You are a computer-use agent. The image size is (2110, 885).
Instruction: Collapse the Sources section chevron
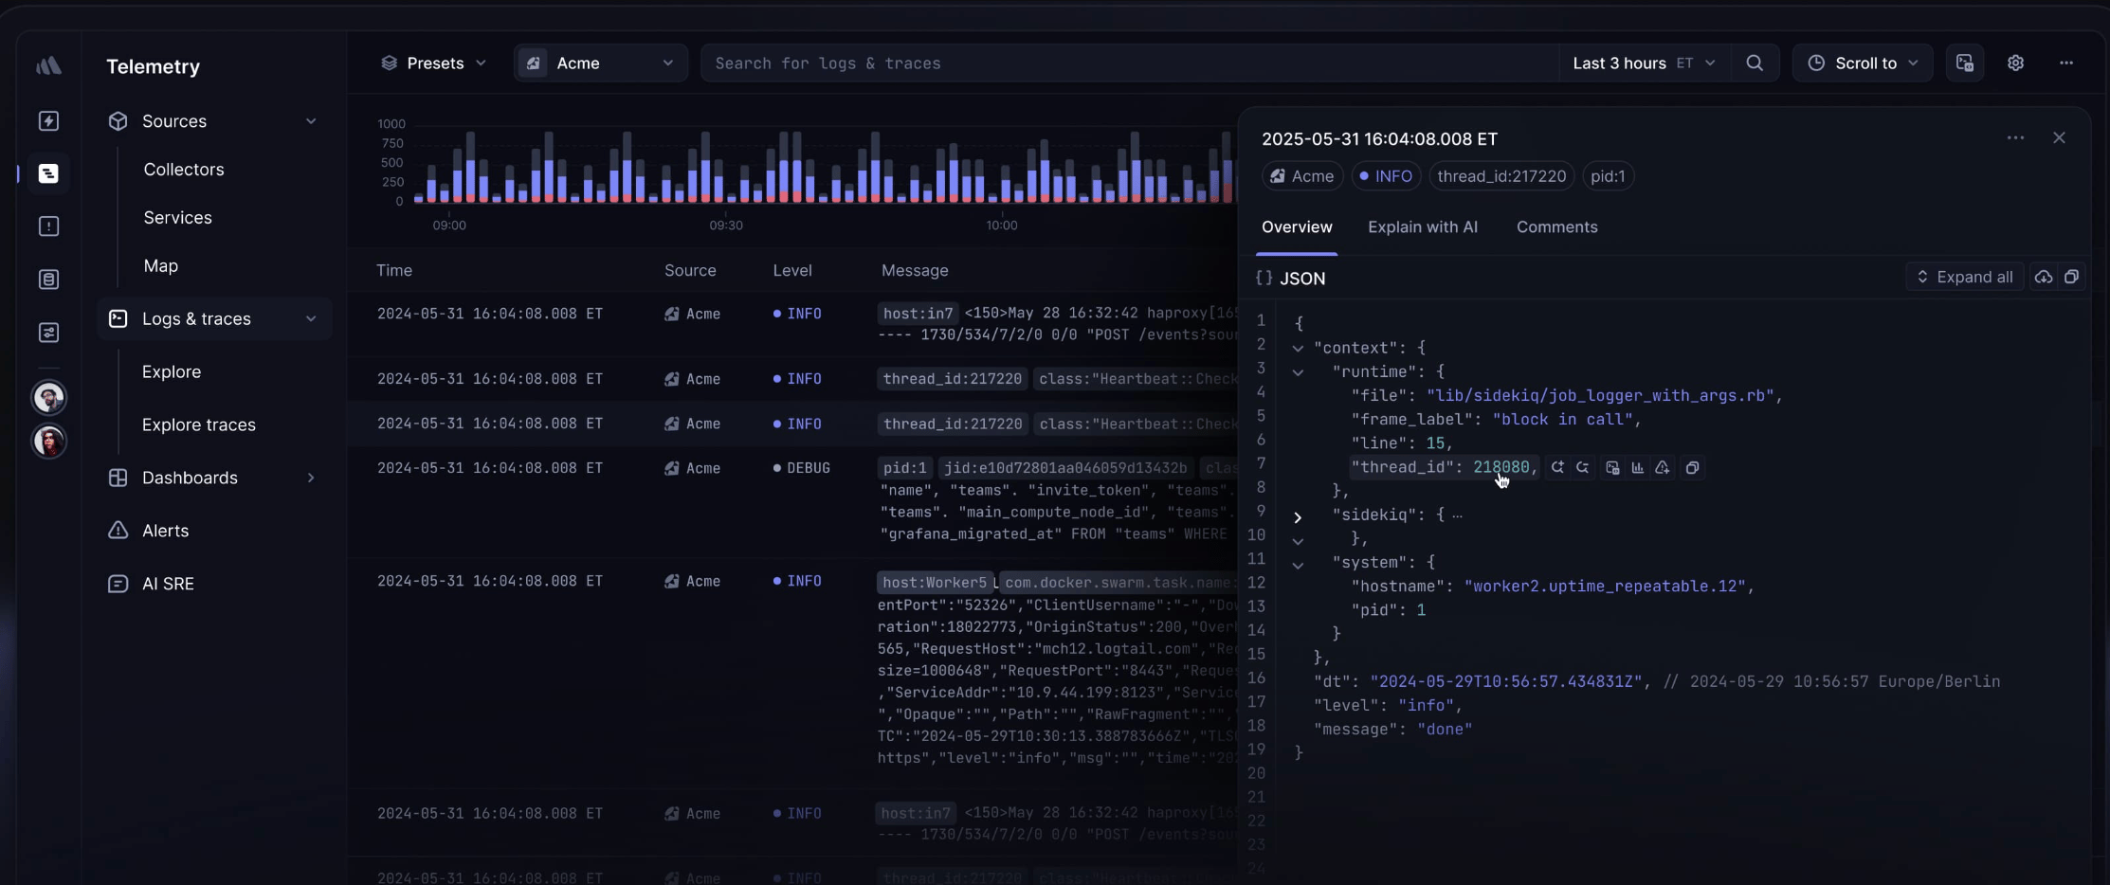point(311,121)
